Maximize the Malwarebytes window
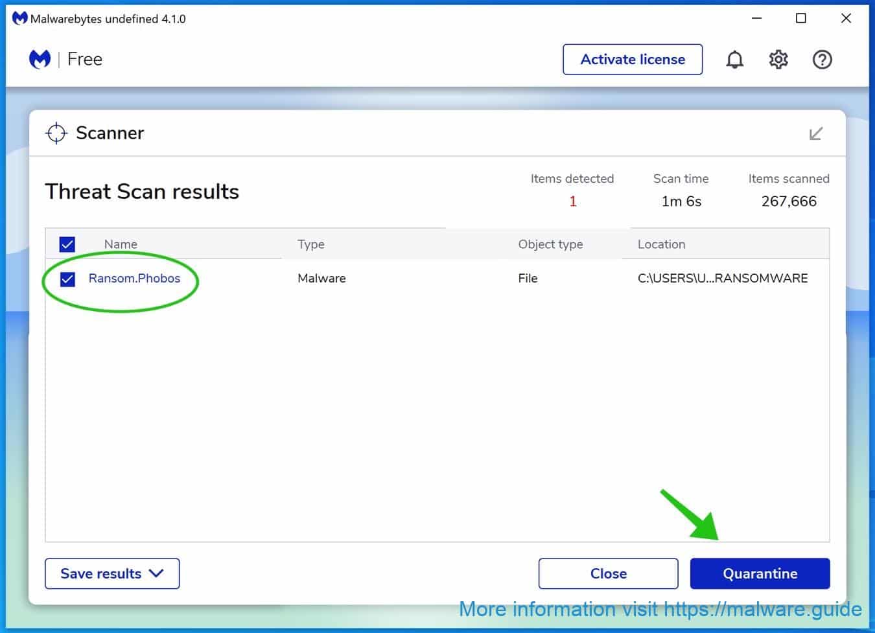The width and height of the screenshot is (875, 633). point(801,19)
